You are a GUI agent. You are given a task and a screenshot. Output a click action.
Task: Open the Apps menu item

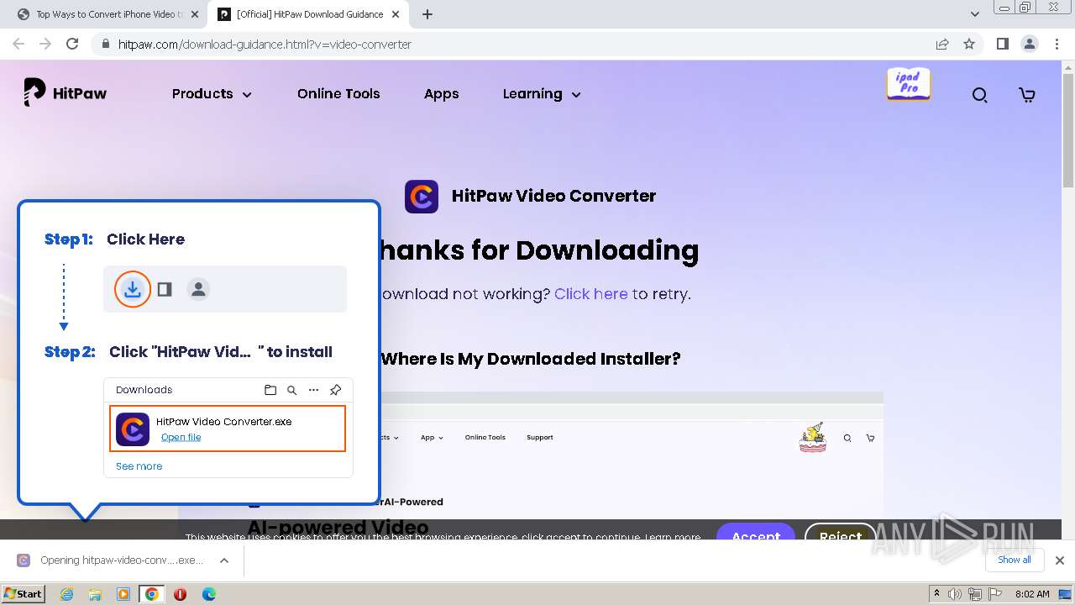coord(441,94)
